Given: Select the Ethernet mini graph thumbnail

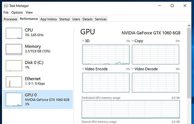Looking at the screenshot, I should [14, 82].
